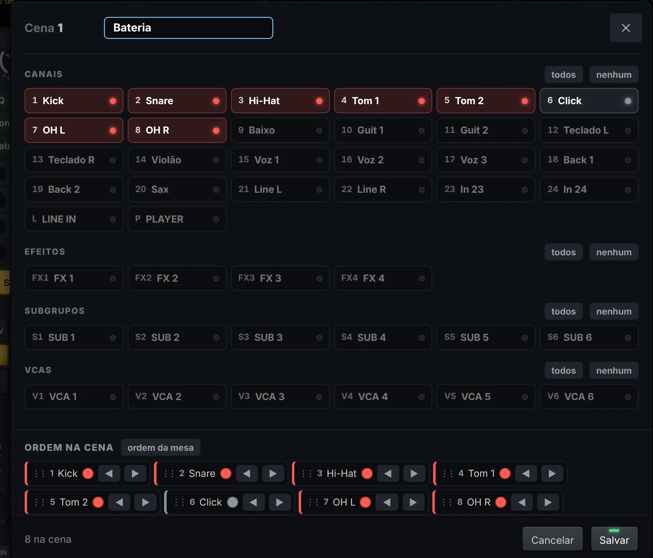The height and width of the screenshot is (558, 653).
Task: Toggle the L LINE IN channel
Action: pyautogui.click(x=74, y=219)
